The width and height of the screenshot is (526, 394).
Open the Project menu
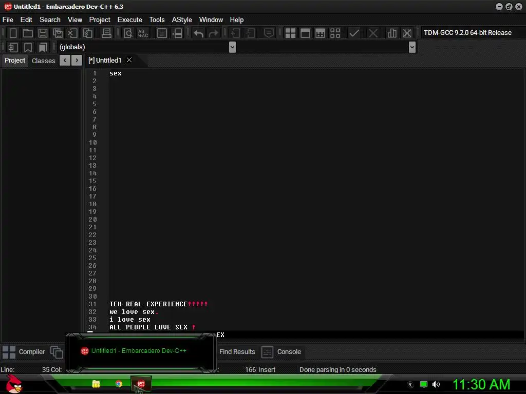tap(100, 20)
